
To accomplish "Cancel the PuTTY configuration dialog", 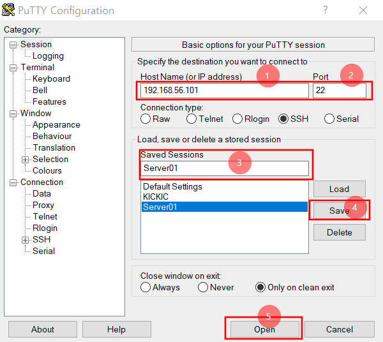I will [340, 329].
